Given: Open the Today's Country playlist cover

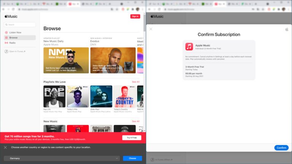Looking at the screenshot, I should pyautogui.click(x=125, y=96).
